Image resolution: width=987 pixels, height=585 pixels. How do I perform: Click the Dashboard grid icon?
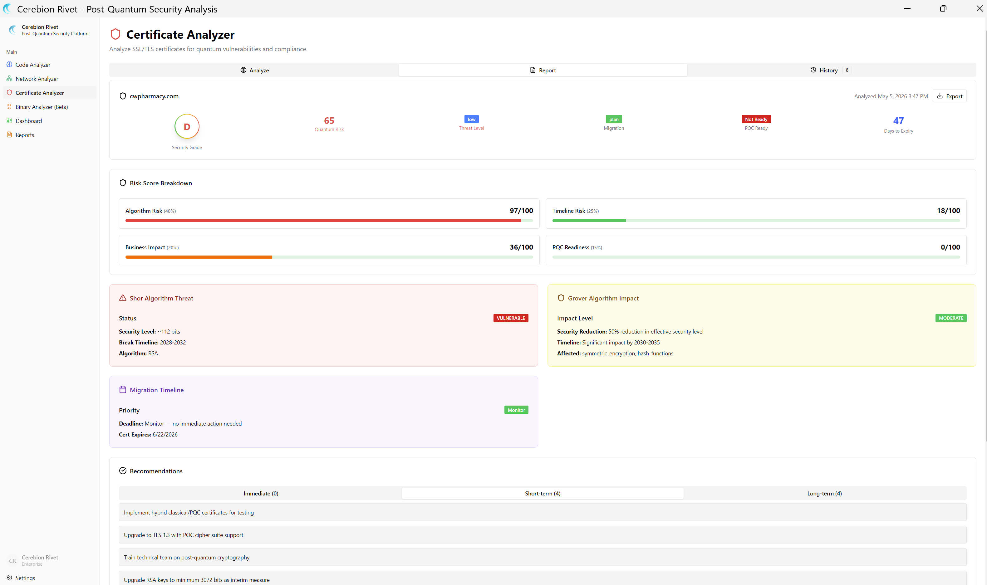[x=9, y=120]
